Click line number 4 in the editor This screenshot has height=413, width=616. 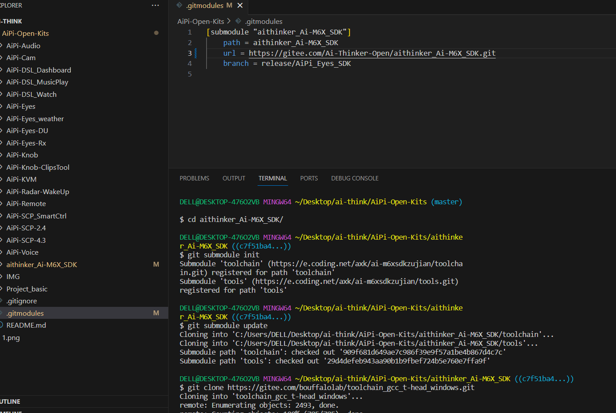pyautogui.click(x=189, y=64)
